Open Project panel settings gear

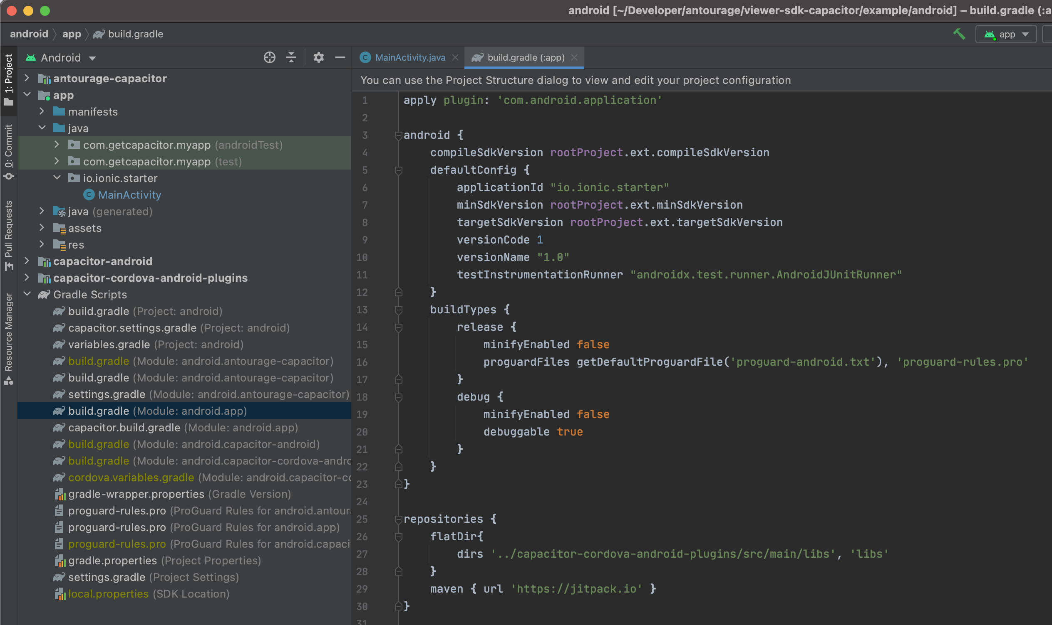pos(319,57)
